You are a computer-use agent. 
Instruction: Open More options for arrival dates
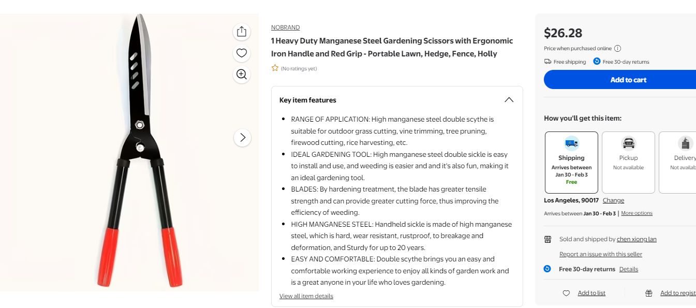(636, 213)
